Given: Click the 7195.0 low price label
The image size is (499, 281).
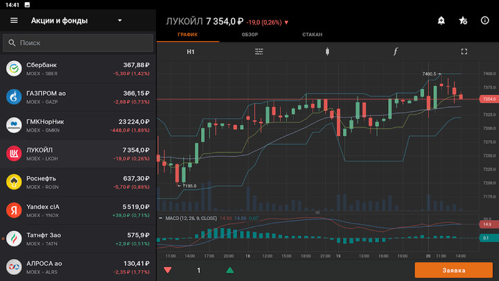Looking at the screenshot, I should [x=189, y=186].
